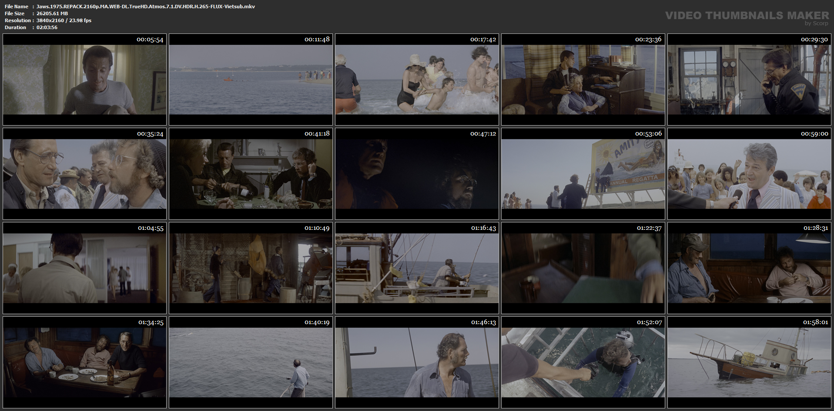Image resolution: width=834 pixels, height=411 pixels.
Task: Click the duration value 02:03:56
Action: (47, 27)
